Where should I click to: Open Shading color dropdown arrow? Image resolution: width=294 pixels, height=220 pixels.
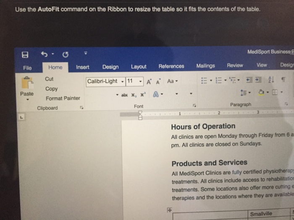click(x=268, y=92)
